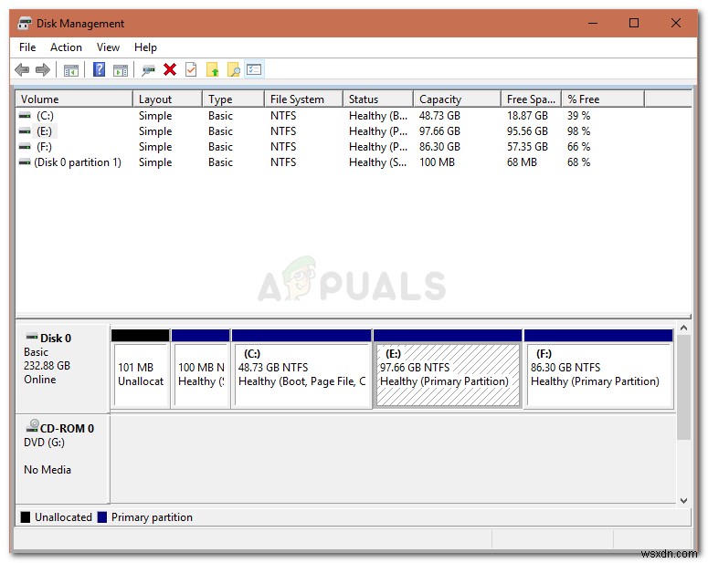Click the Primary partition blue legend swatch
This screenshot has width=708, height=563.
click(102, 517)
